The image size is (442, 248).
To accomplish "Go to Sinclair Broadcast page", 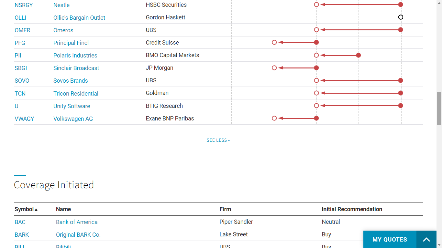I will (76, 68).
